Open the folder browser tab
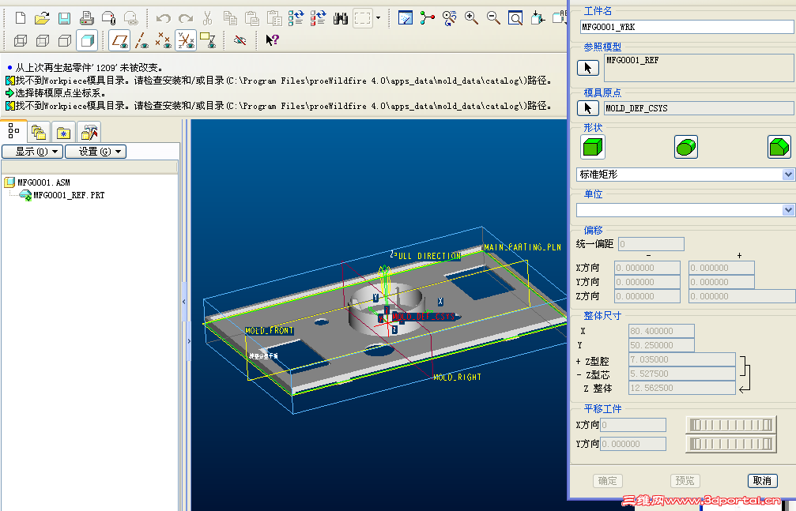Viewport: 796px width, 511px height. pos(39,133)
